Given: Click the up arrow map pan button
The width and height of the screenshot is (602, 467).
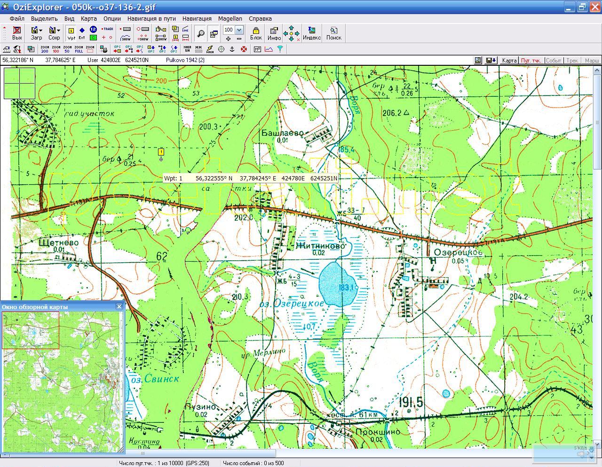Looking at the screenshot, I should [291, 28].
